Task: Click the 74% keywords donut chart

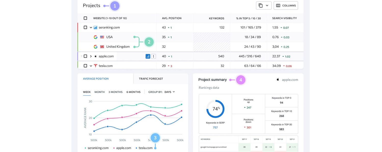Action: (215, 108)
